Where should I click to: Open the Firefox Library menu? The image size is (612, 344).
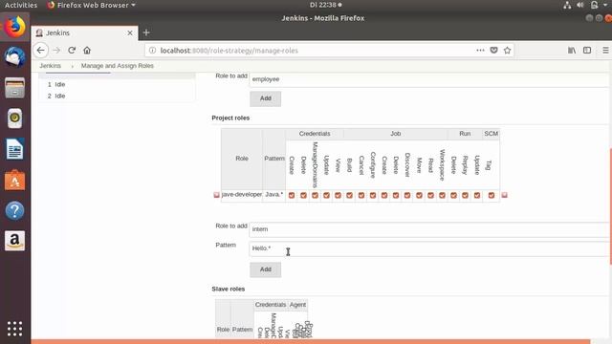coord(572,51)
